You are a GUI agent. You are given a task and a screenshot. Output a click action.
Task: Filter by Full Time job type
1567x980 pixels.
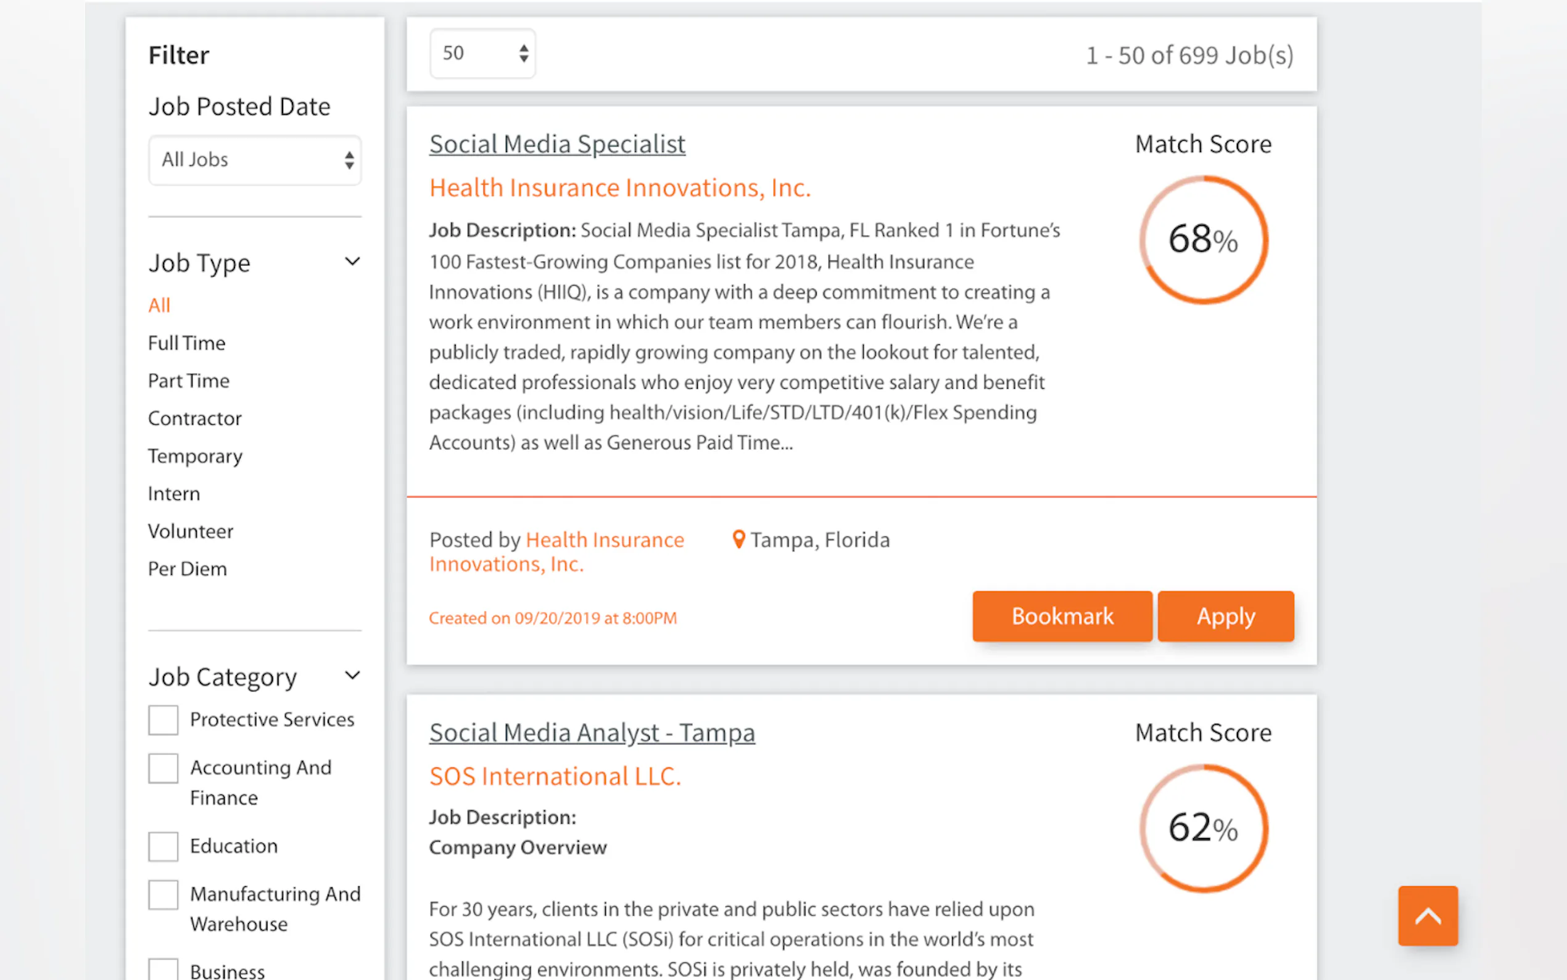tap(186, 343)
